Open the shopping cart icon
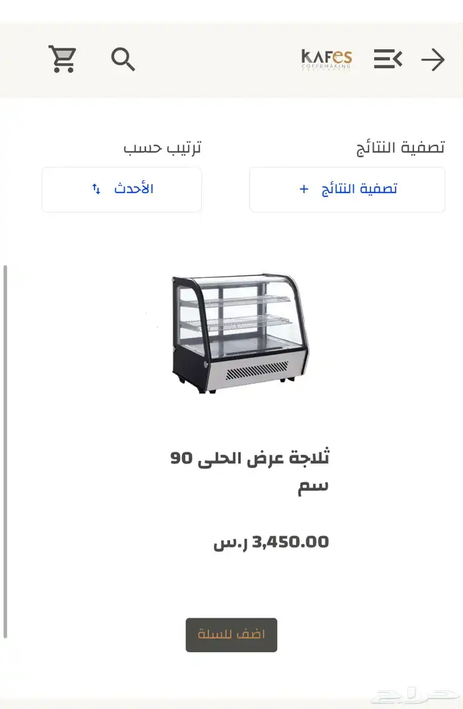Image resolution: width=463 pixels, height=709 pixels. point(62,58)
